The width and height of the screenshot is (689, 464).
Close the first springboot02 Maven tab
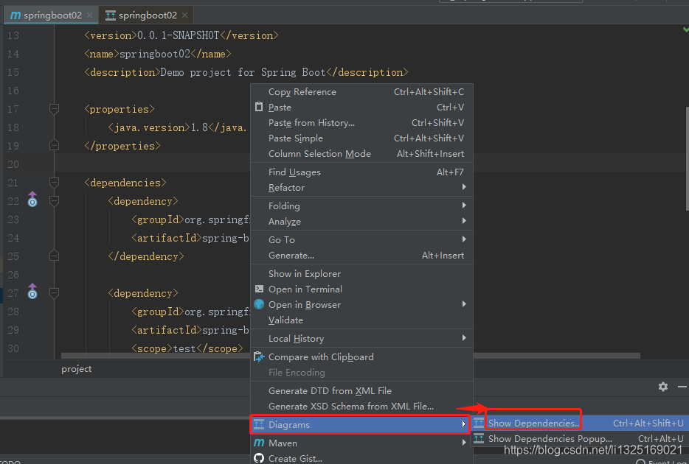[x=90, y=15]
